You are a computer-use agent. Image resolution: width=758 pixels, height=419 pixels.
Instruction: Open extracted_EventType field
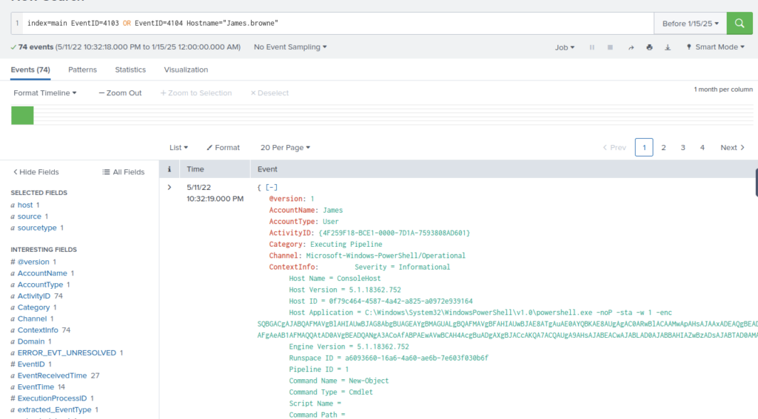(55, 409)
